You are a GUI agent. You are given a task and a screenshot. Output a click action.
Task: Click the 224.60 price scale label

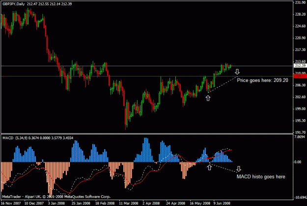pyautogui.click(x=300, y=26)
